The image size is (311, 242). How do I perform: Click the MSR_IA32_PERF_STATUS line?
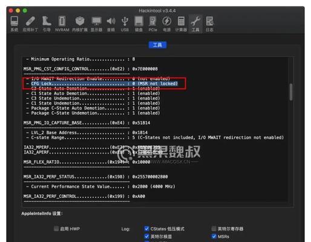pyautogui.click(x=96, y=177)
